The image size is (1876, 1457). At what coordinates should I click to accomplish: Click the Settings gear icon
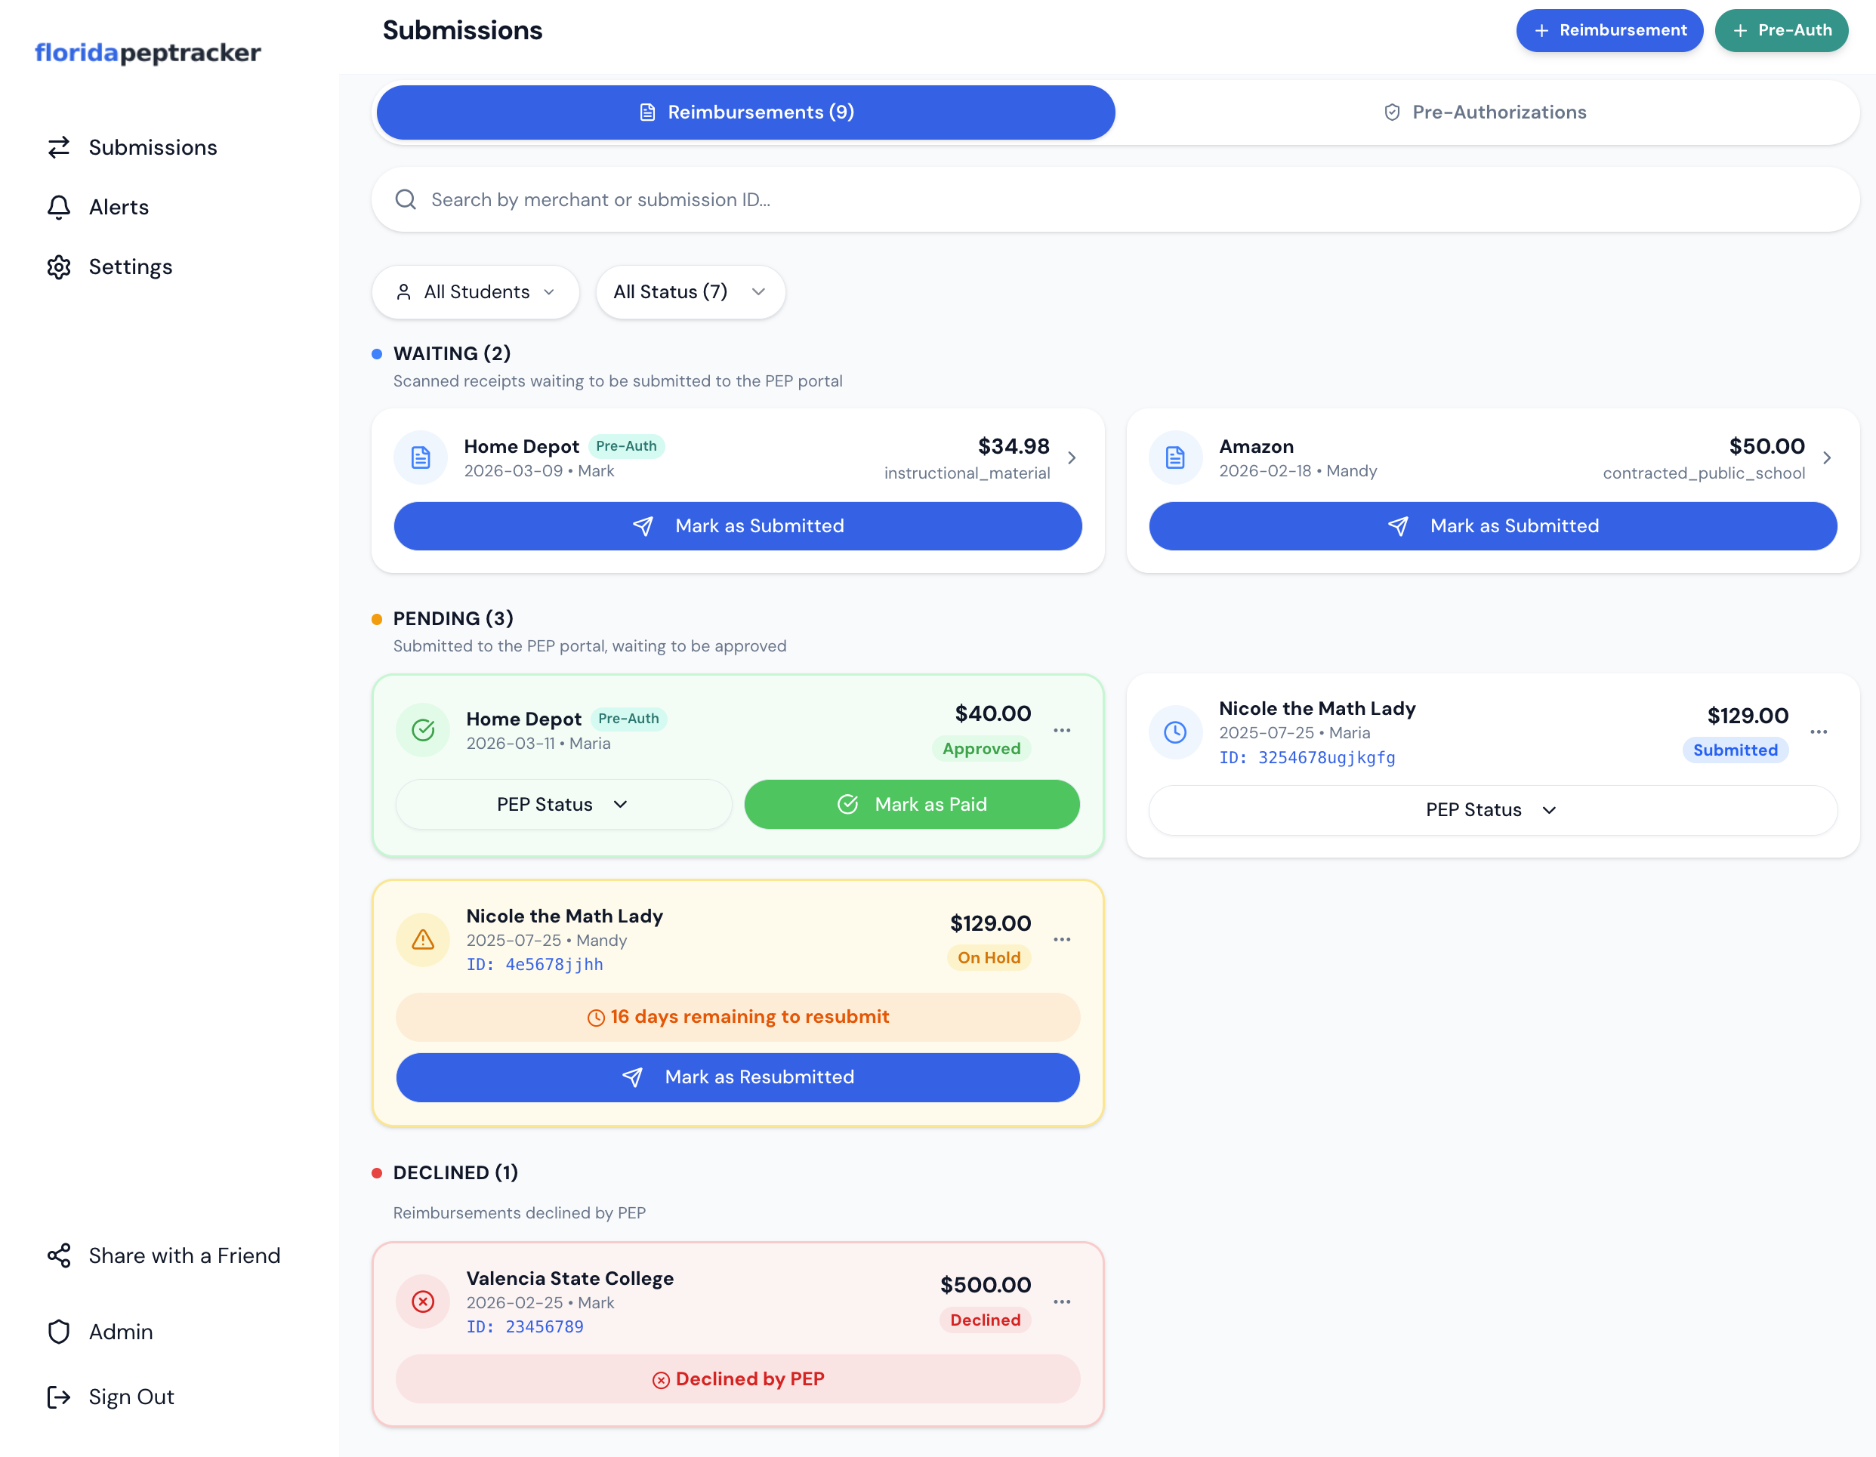tap(58, 267)
